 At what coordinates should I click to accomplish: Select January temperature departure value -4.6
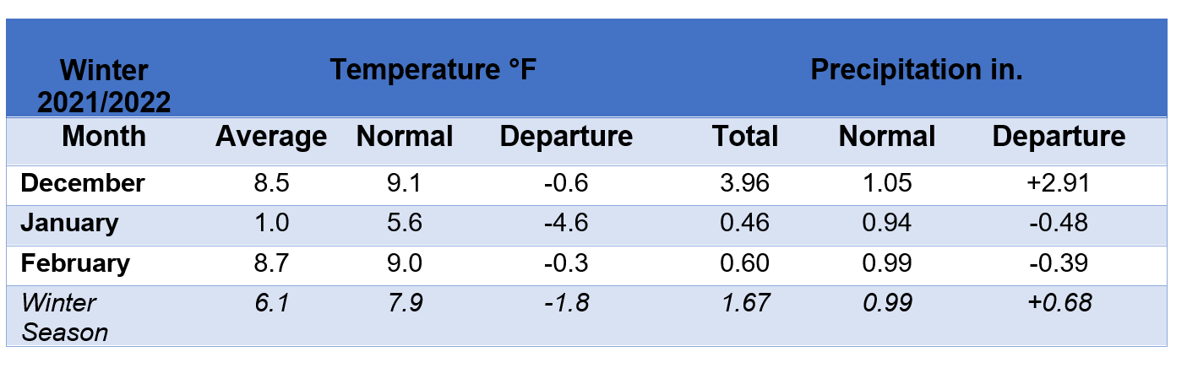[x=566, y=223]
